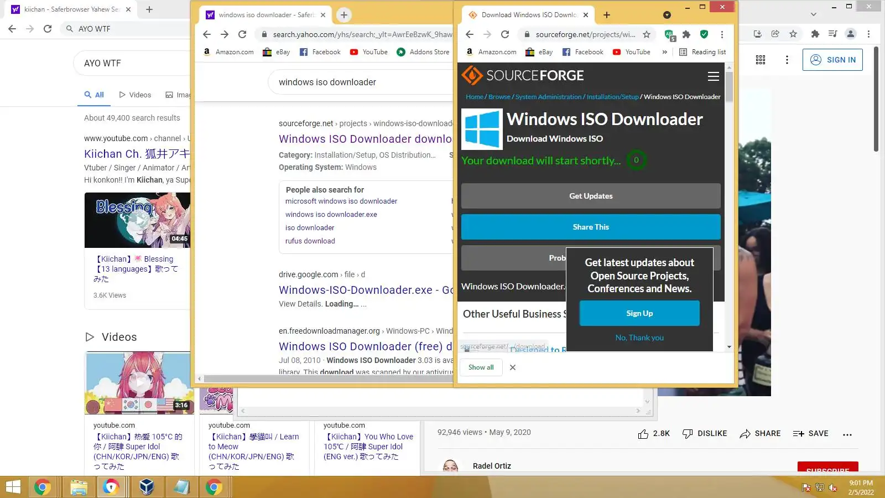
Task: Open Windows ISO Downloader SourceForge result link
Action: [x=365, y=139]
